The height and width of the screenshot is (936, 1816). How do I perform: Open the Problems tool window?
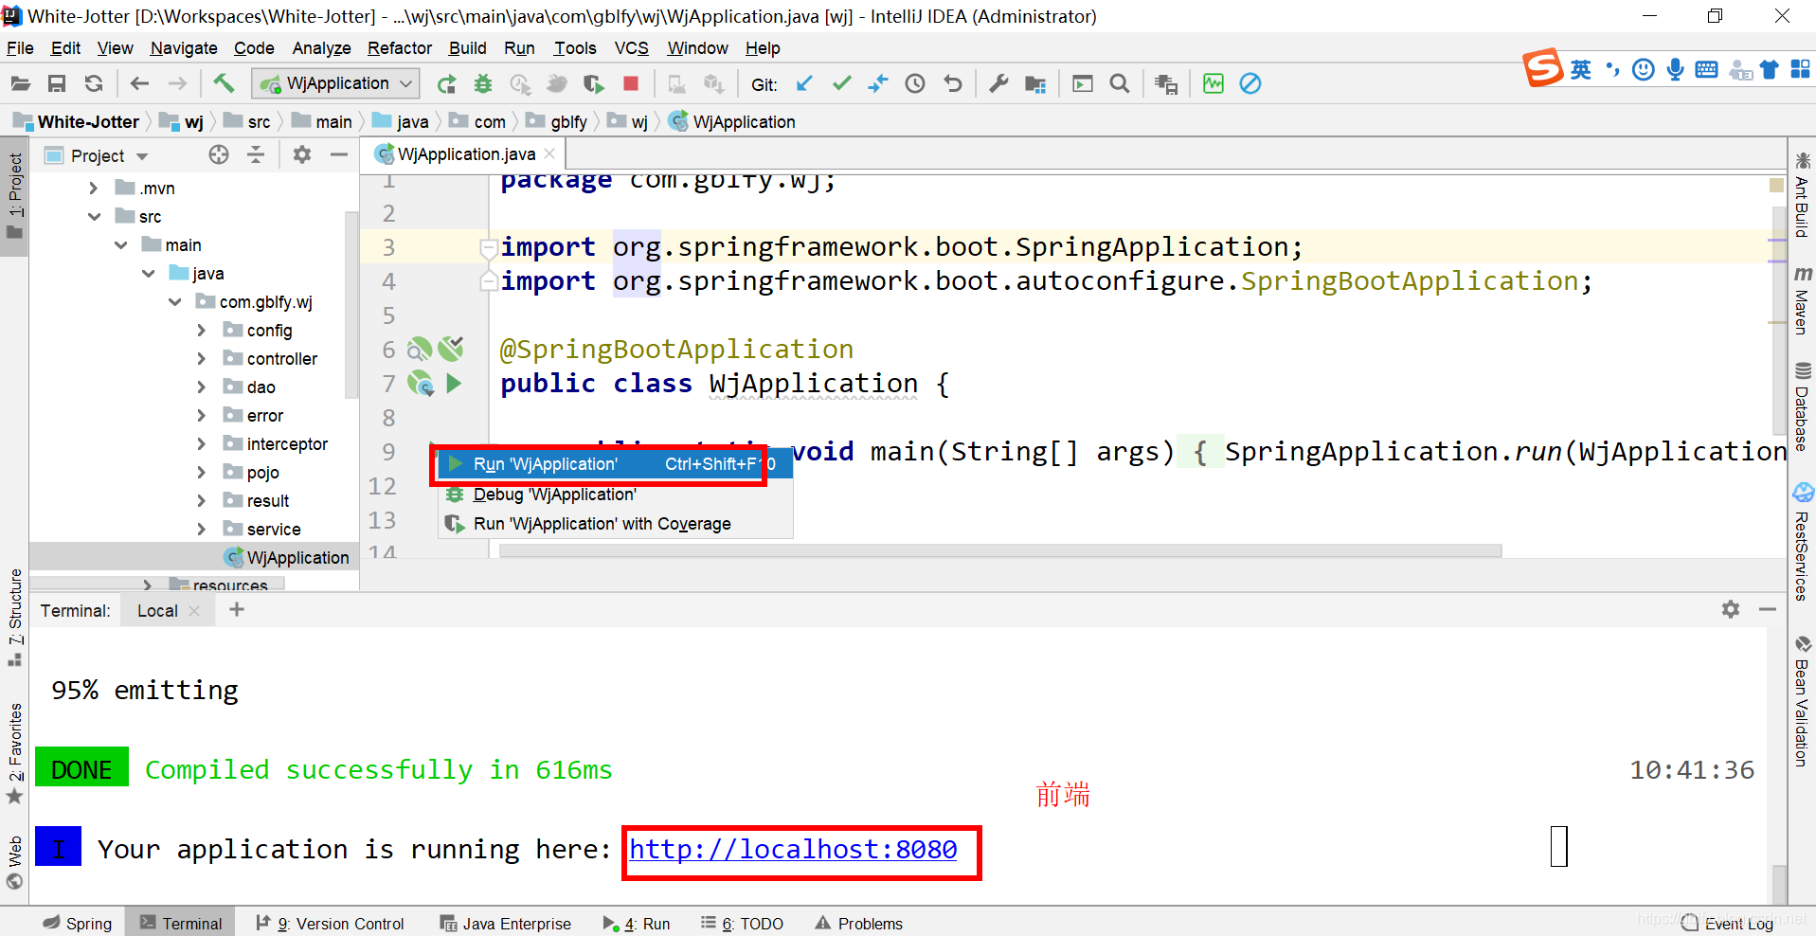pyautogui.click(x=858, y=924)
